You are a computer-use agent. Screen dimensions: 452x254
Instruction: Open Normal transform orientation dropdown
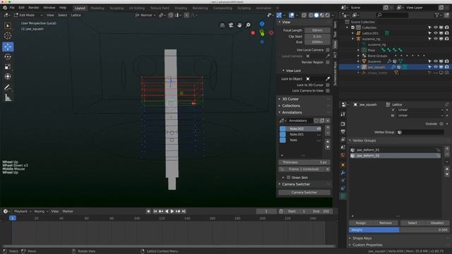[x=145, y=15]
